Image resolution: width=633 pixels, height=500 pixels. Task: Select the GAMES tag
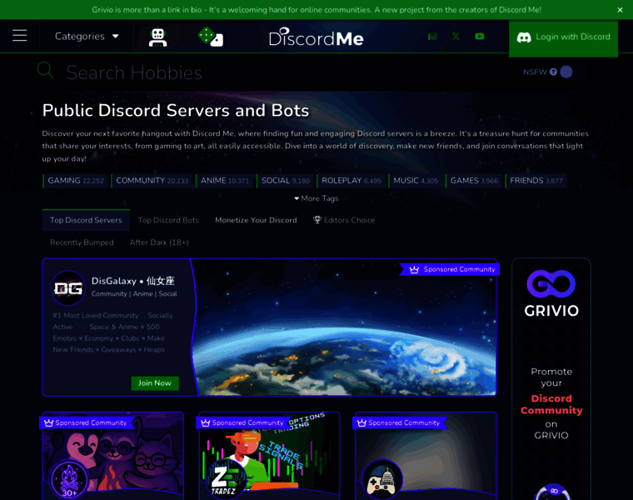[x=474, y=181]
